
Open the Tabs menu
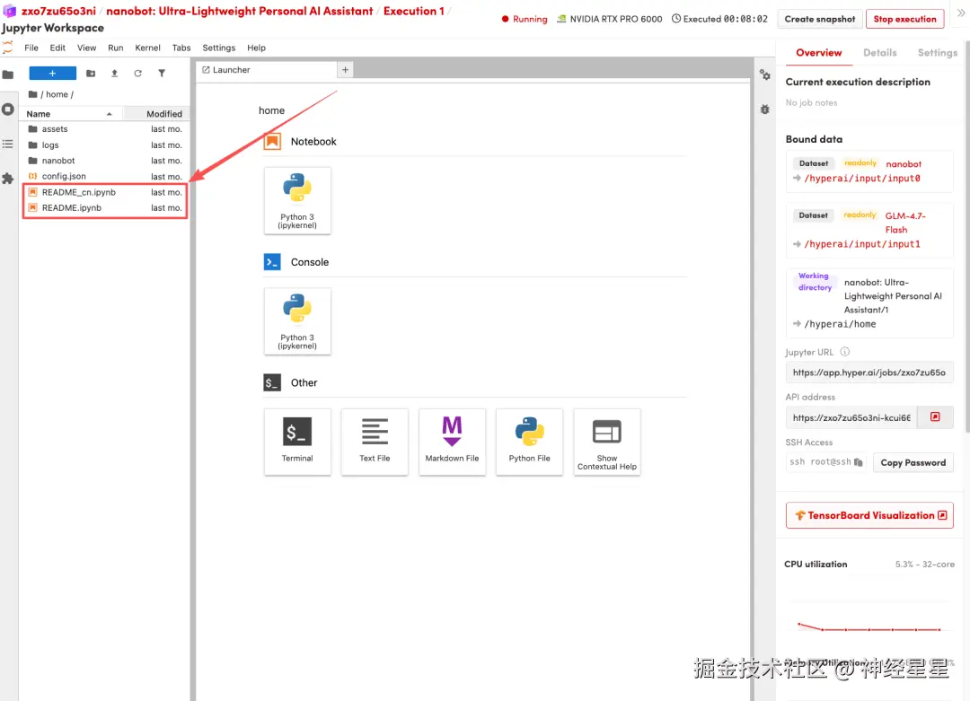click(181, 48)
